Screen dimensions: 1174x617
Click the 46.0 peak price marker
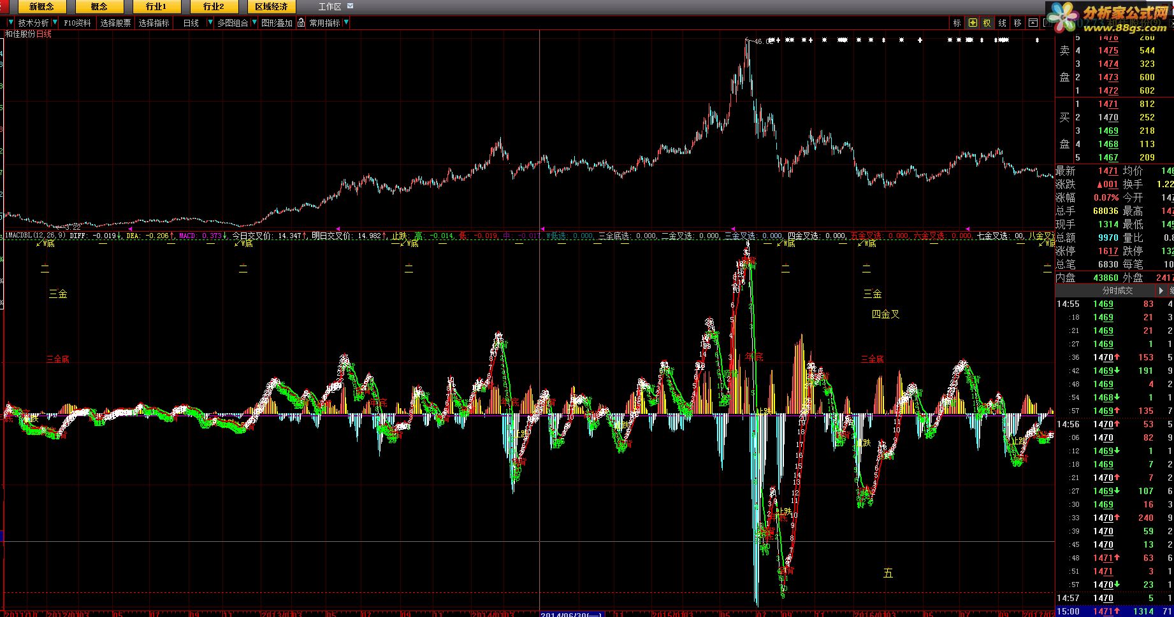(x=763, y=41)
